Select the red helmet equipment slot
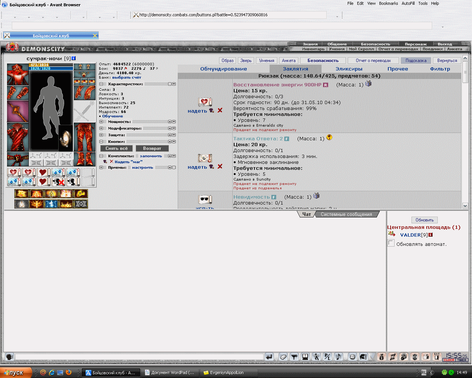This screenshot has height=378, width=472. [x=18, y=74]
